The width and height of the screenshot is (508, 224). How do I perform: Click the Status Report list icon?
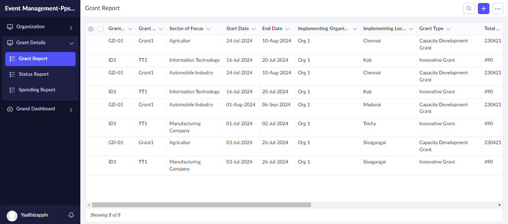click(x=12, y=74)
